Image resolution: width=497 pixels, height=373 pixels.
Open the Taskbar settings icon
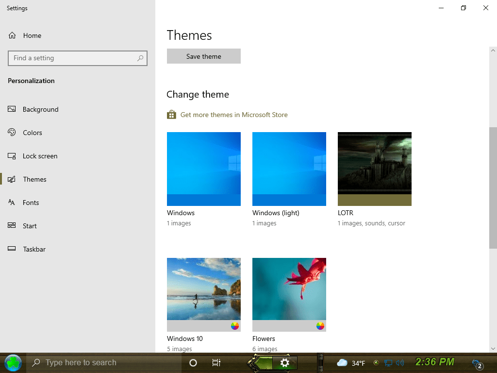[x=12, y=249]
